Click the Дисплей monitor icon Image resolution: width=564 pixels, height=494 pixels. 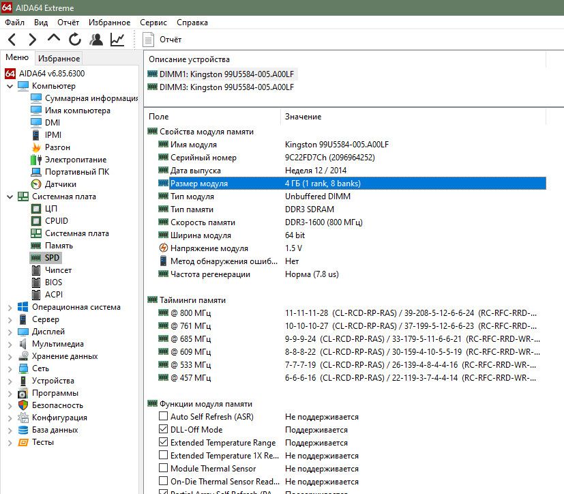[x=23, y=332]
